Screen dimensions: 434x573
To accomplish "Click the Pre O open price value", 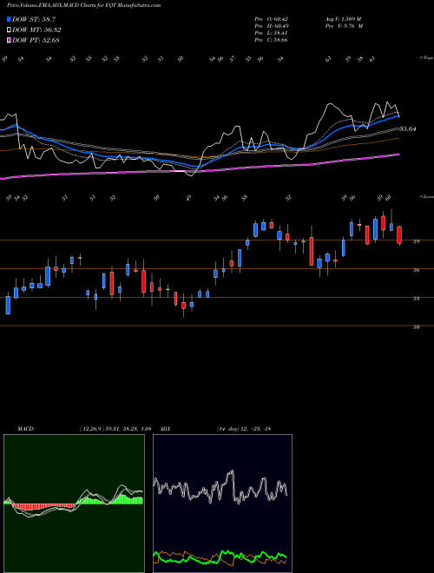I will tap(273, 19).
